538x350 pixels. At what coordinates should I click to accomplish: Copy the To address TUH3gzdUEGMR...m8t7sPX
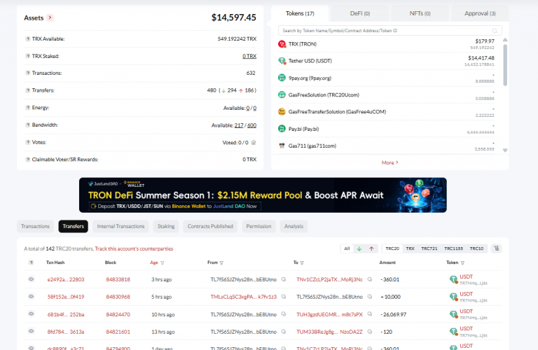[370, 314]
